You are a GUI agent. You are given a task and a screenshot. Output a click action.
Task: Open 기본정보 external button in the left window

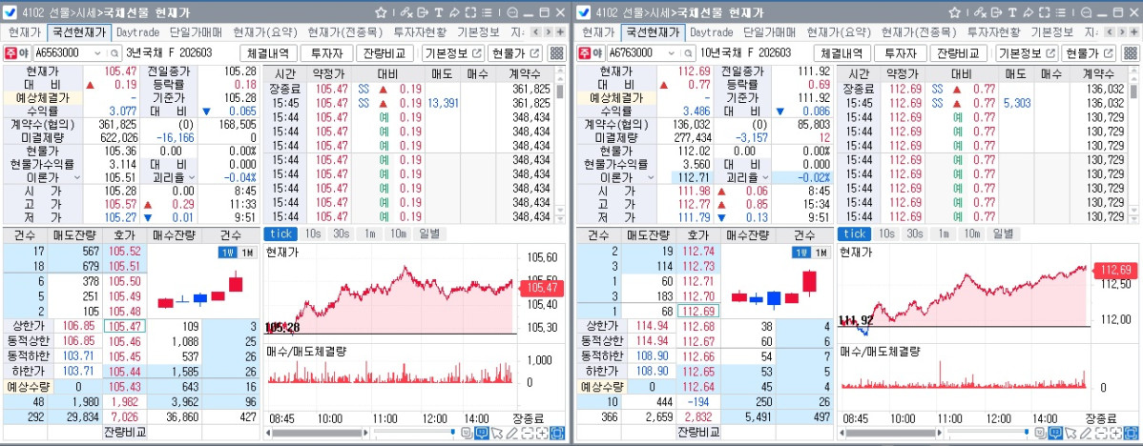pos(453,53)
